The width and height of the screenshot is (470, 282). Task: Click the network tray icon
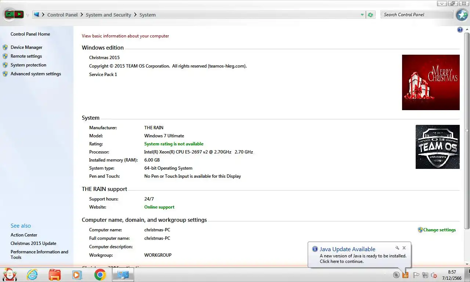pyautogui.click(x=425, y=275)
